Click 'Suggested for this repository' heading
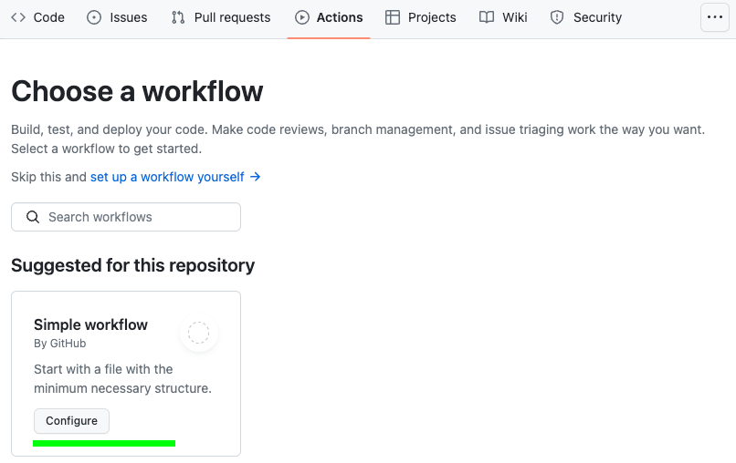The height and width of the screenshot is (463, 736). click(132, 265)
